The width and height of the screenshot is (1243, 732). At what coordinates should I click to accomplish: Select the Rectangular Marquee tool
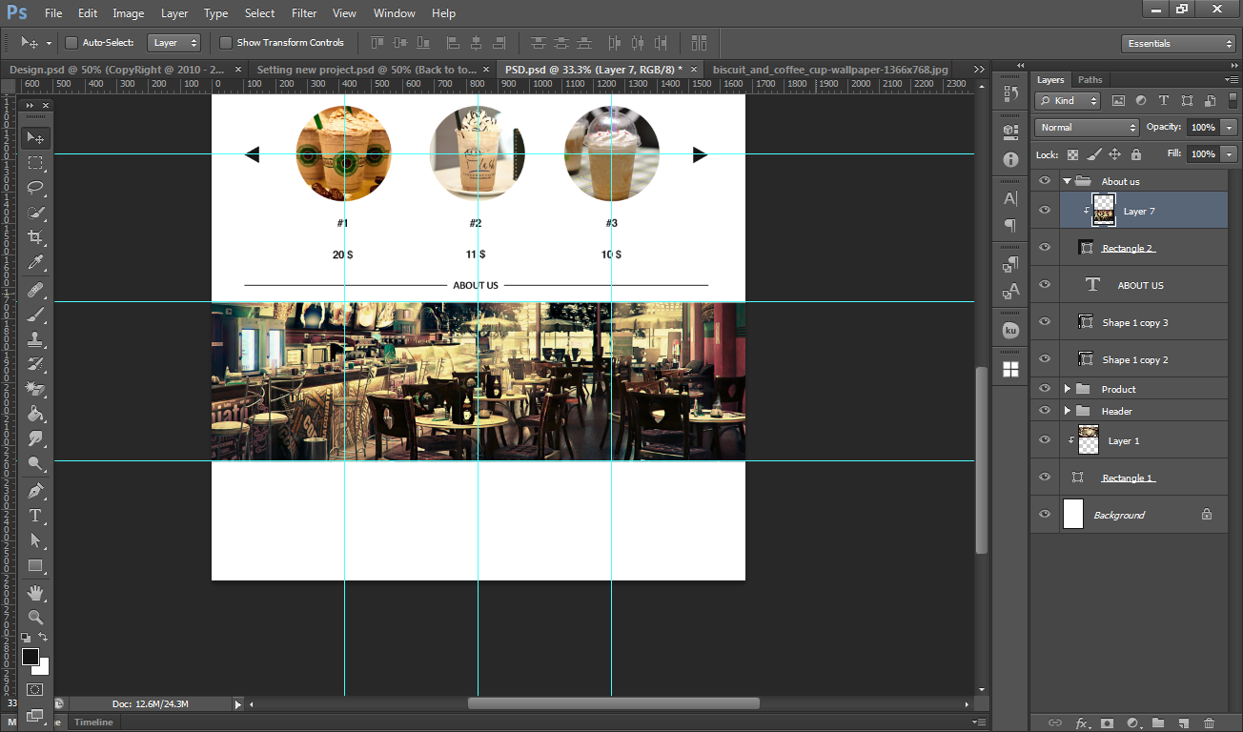pos(35,163)
